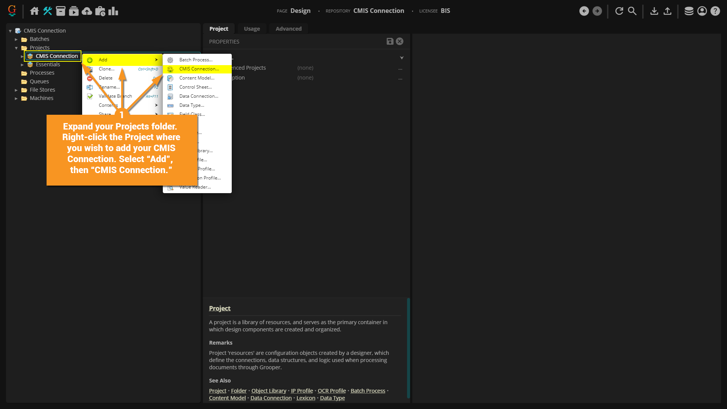Open the help question mark icon
This screenshot has height=409, width=727.
point(715,11)
